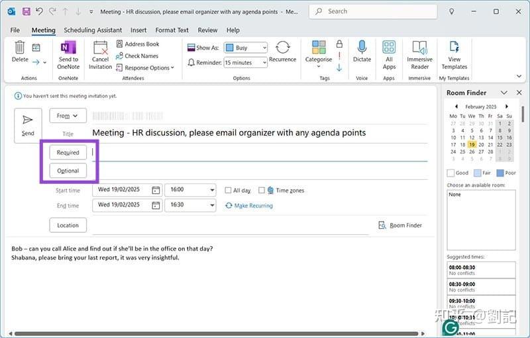Open the 16:00 start time dropdown

[x=212, y=190]
